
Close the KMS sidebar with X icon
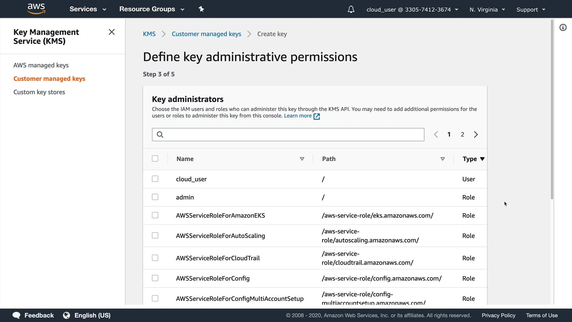click(112, 32)
